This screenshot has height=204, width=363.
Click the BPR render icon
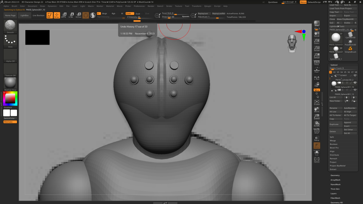point(317,23)
